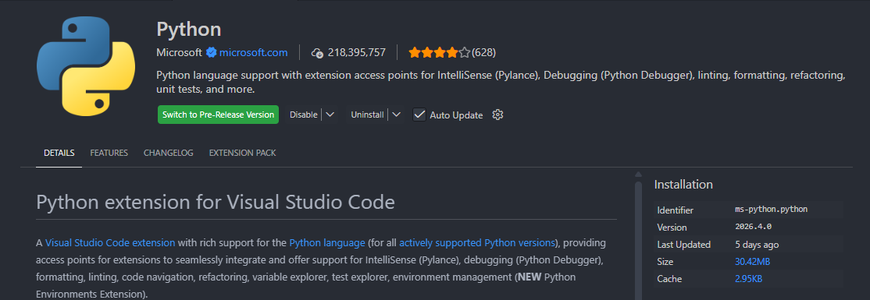Switch to the CHANGELOG tab
The image size is (870, 300).
169,153
